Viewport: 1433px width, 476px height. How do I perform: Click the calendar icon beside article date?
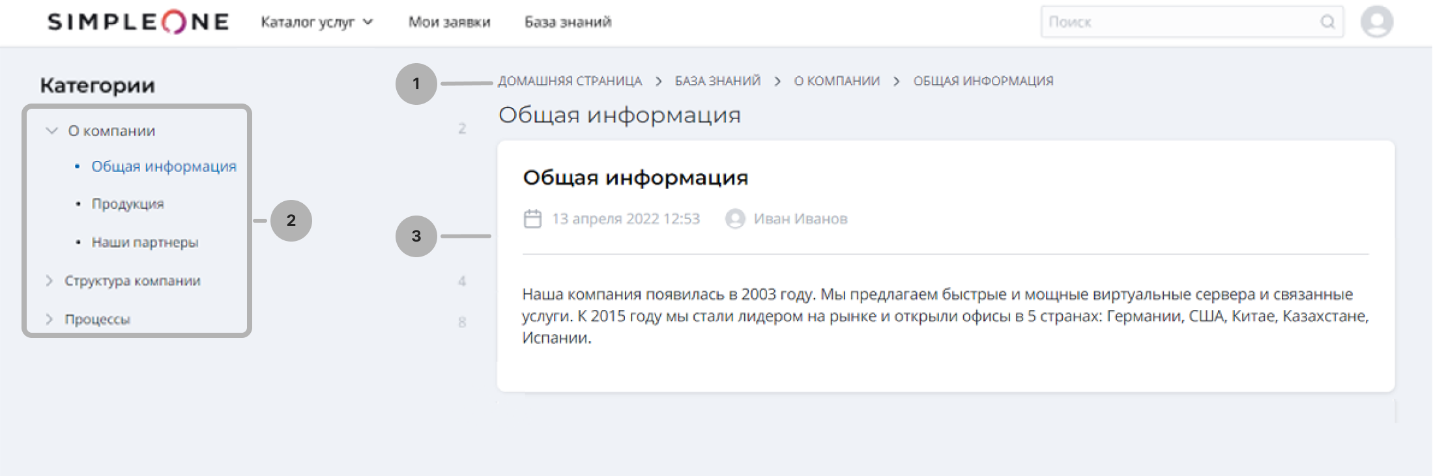[532, 219]
